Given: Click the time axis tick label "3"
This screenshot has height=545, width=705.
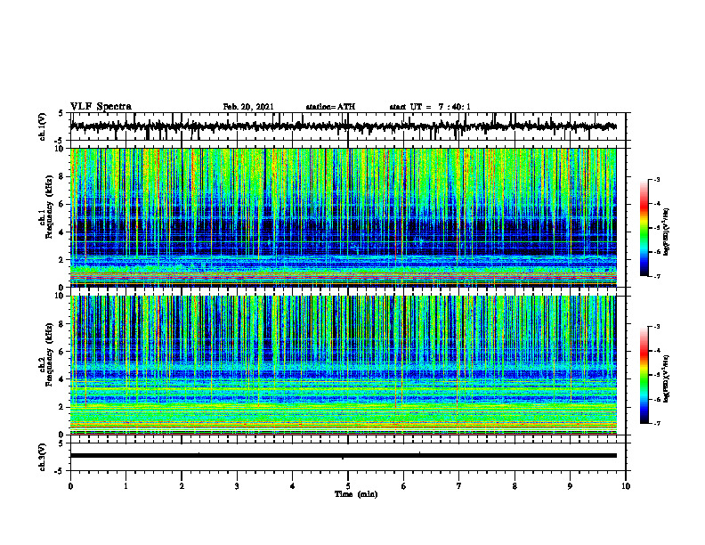Looking at the screenshot, I should [237, 486].
